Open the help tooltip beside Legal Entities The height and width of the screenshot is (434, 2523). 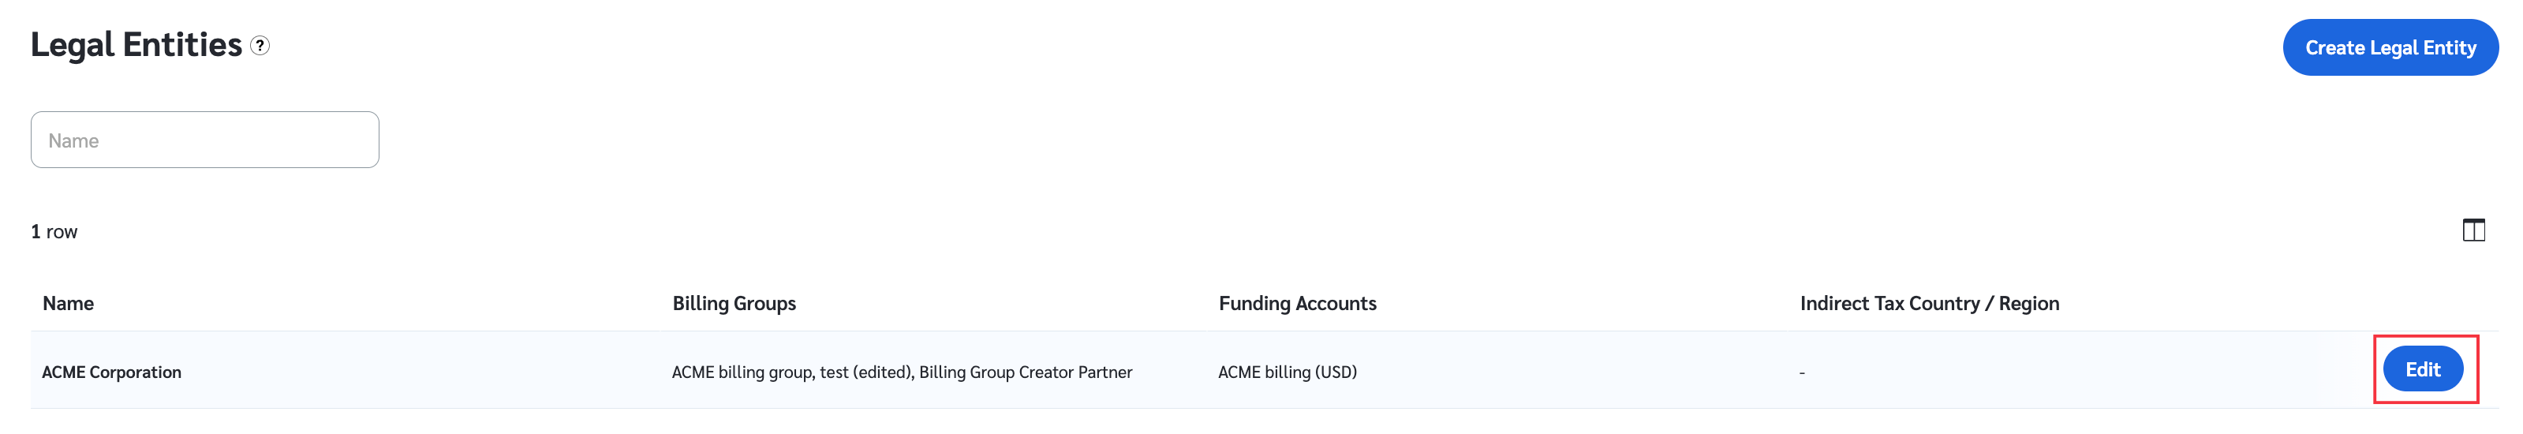(260, 45)
